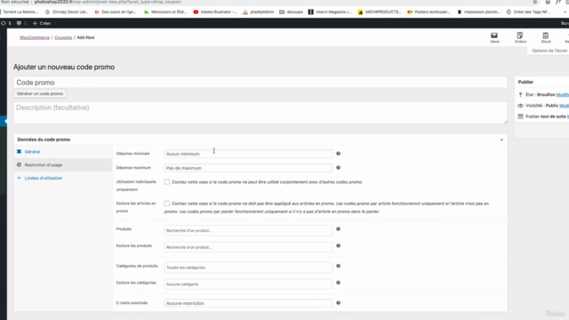This screenshot has width=569, height=320.
Task: Click the Description (facultative) text area
Action: [x=260, y=113]
